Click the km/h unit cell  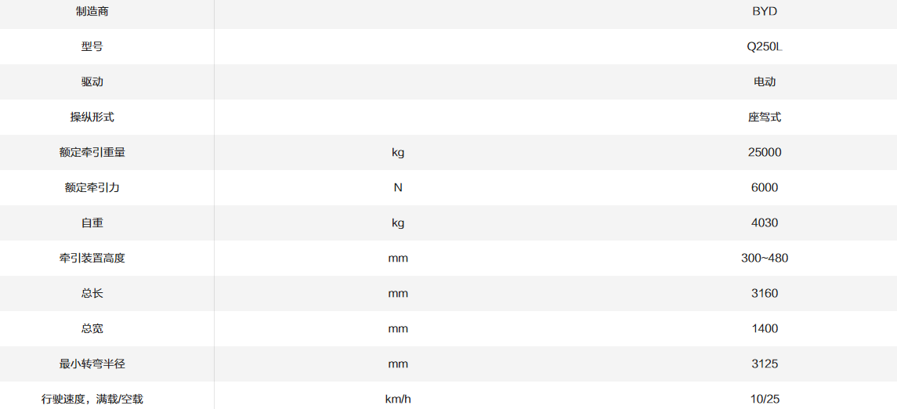398,400
